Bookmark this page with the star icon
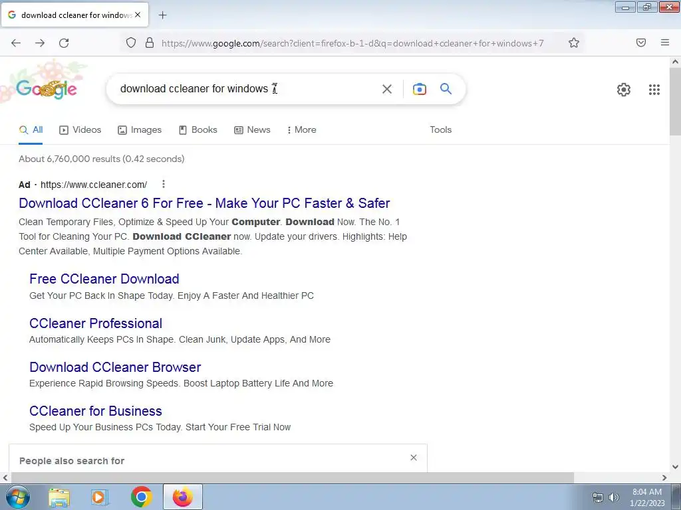The image size is (681, 510). tap(574, 42)
